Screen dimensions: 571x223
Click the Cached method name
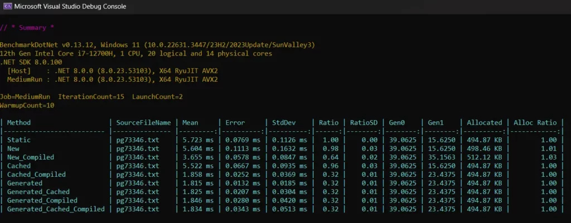tap(19, 166)
